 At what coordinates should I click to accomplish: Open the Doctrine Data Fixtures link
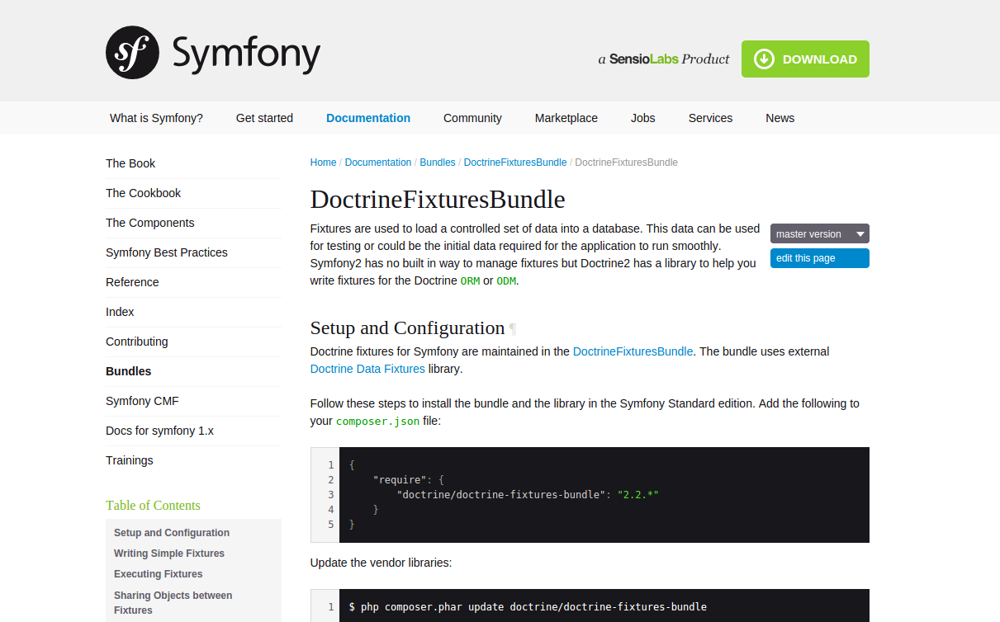[x=367, y=369]
